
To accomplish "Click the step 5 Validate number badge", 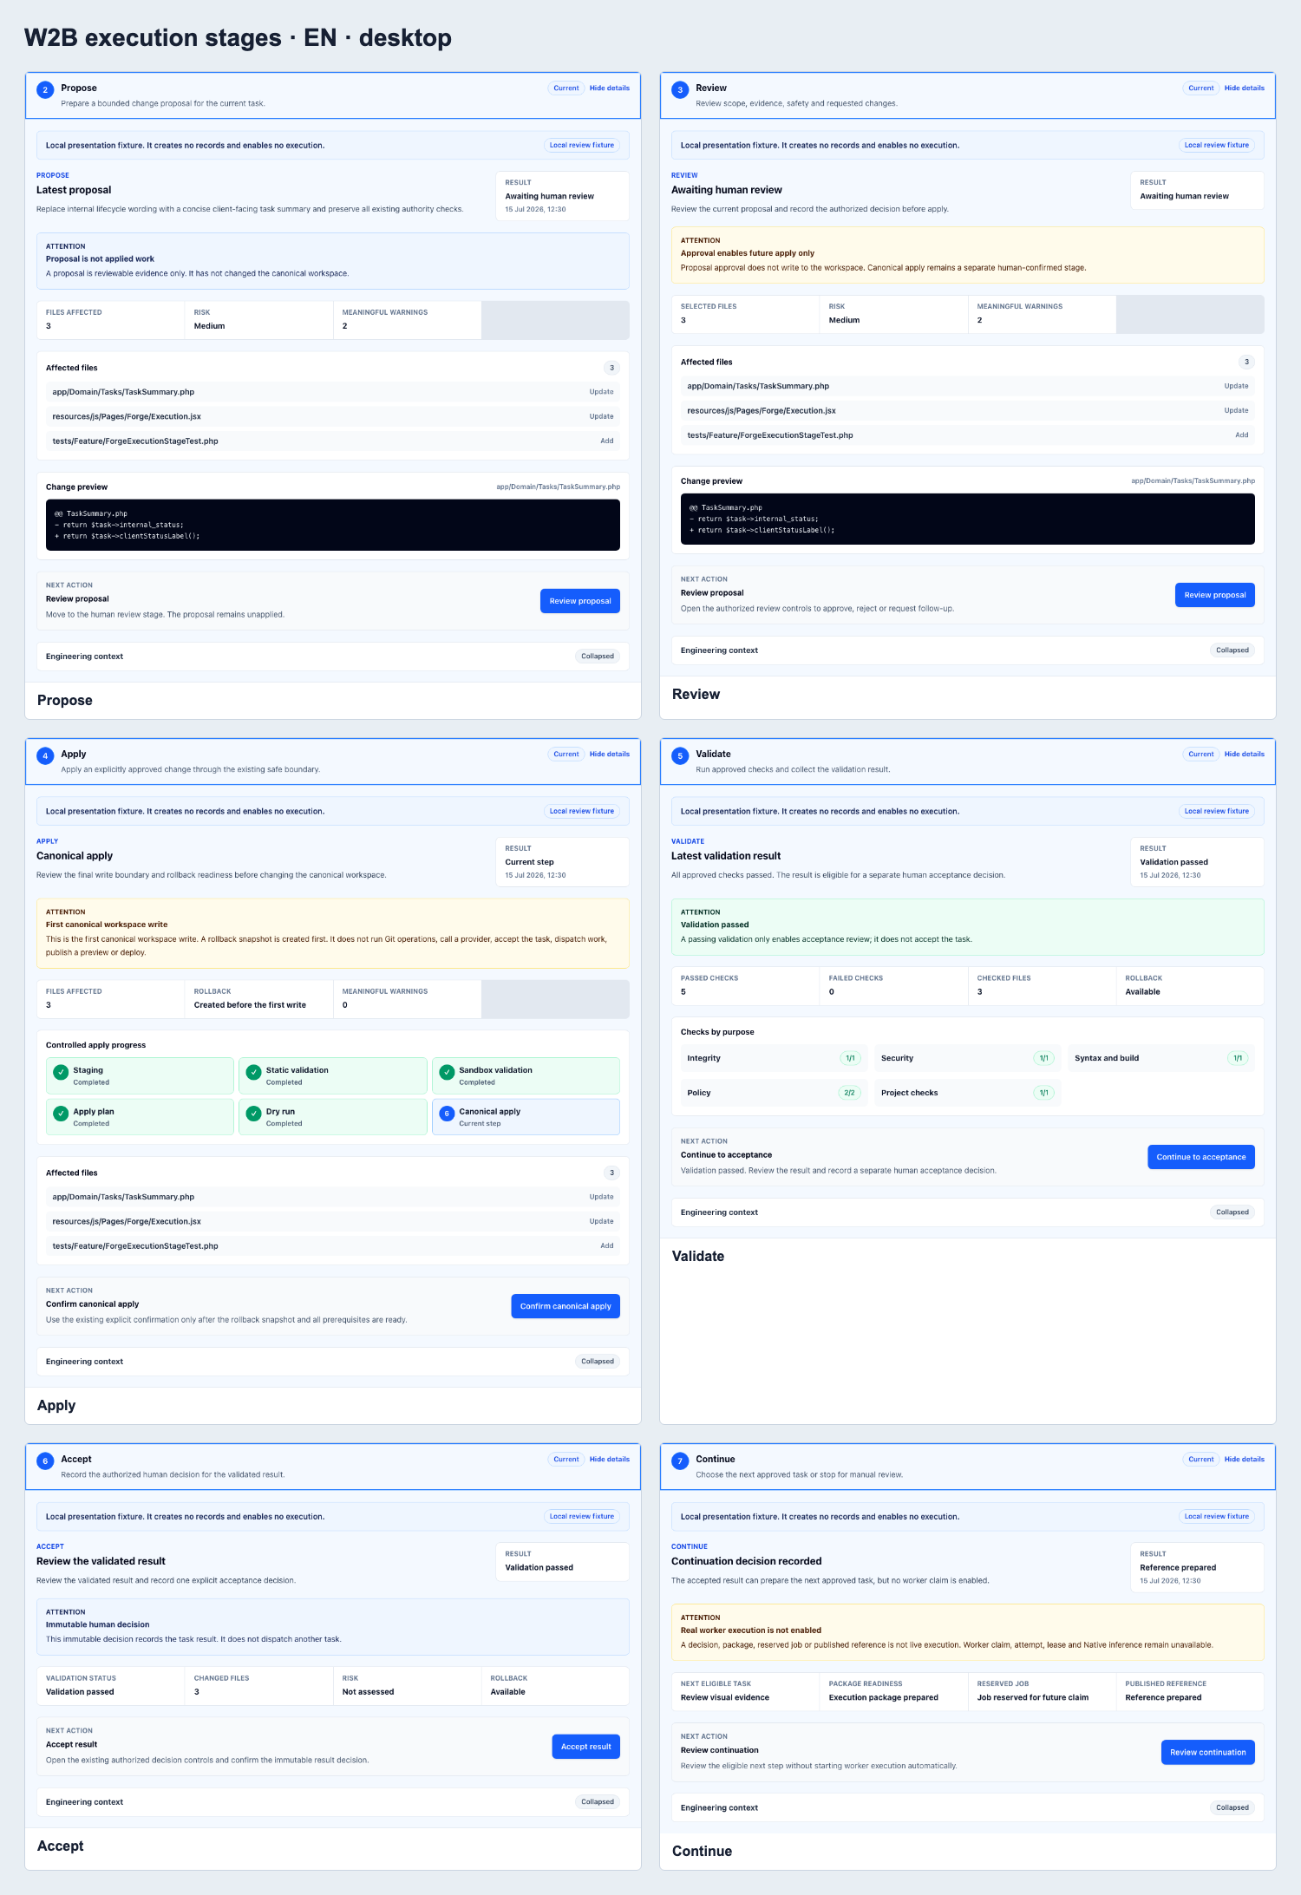I will point(680,755).
